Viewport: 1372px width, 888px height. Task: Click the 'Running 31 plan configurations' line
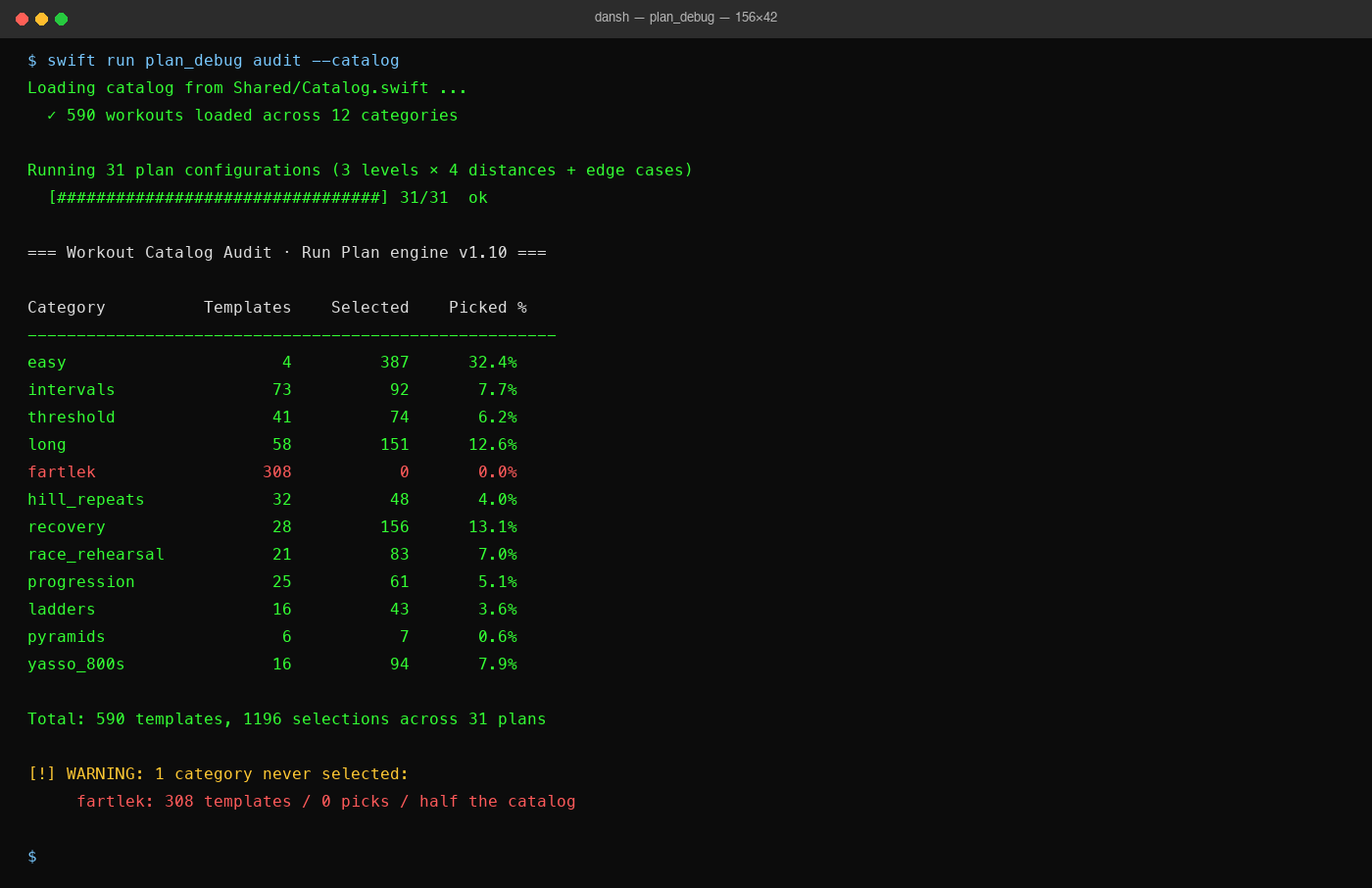coord(361,171)
